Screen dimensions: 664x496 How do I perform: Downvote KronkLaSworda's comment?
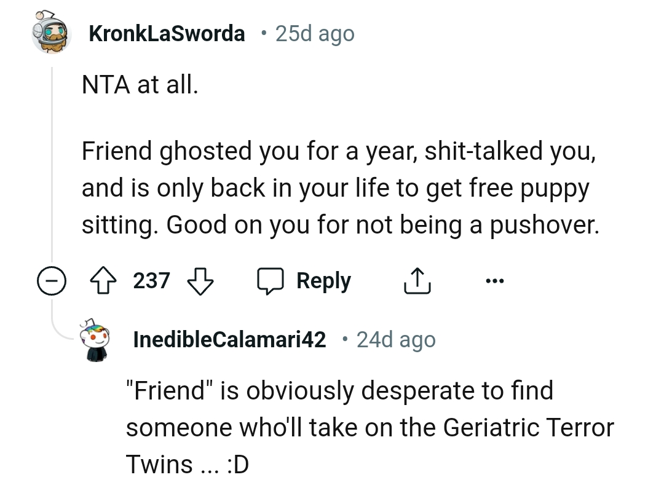(x=200, y=280)
